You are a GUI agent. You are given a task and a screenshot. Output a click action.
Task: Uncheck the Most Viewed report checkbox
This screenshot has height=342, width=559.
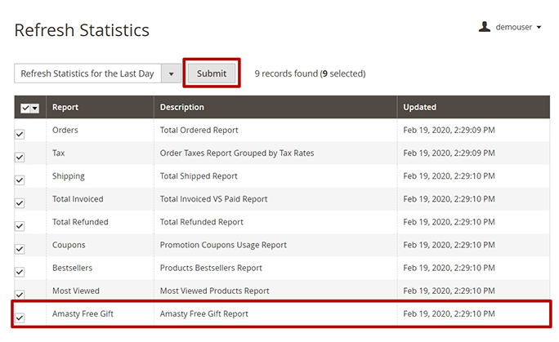20,295
